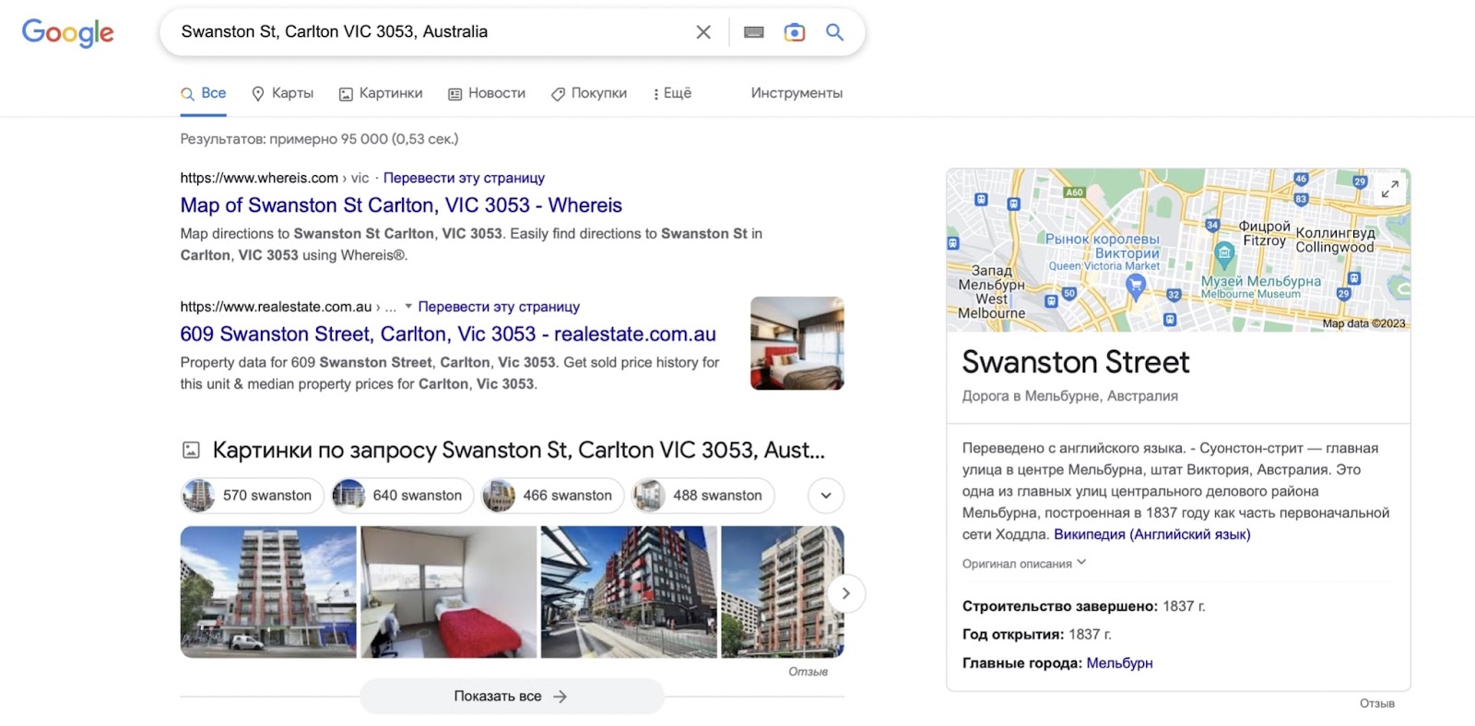This screenshot has height=726, width=1475.
Task: Open the bedroom thumbnail of realestate result
Action: click(797, 343)
